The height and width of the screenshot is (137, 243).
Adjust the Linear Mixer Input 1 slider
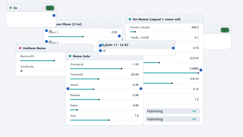point(83,37)
